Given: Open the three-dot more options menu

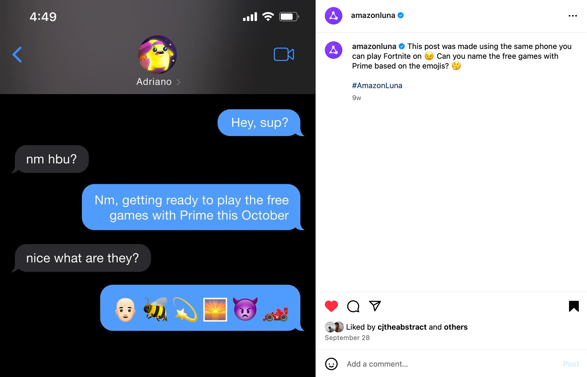Looking at the screenshot, I should (x=573, y=16).
